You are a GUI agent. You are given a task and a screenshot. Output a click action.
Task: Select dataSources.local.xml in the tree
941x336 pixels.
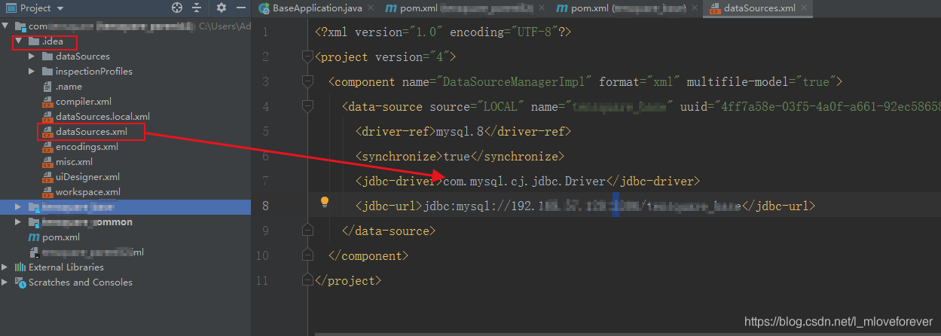point(102,117)
